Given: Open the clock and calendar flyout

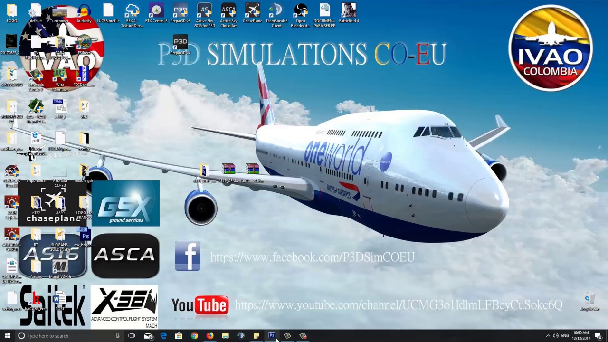Looking at the screenshot, I should click(x=581, y=336).
